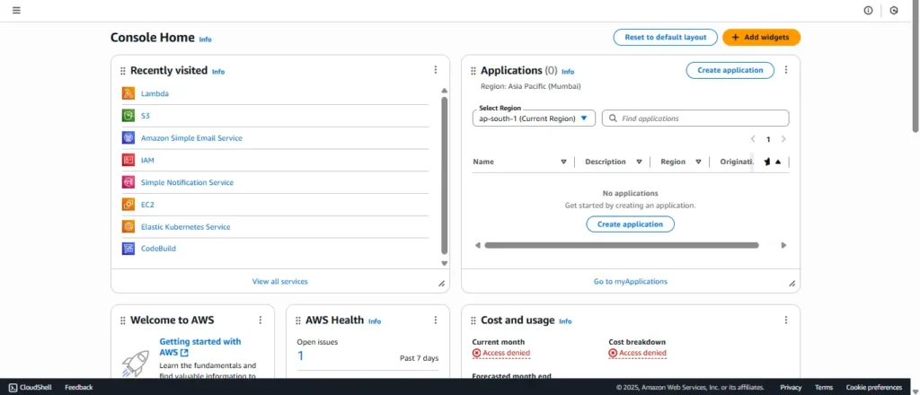
Task: Click the Lambda service icon
Action: (128, 93)
